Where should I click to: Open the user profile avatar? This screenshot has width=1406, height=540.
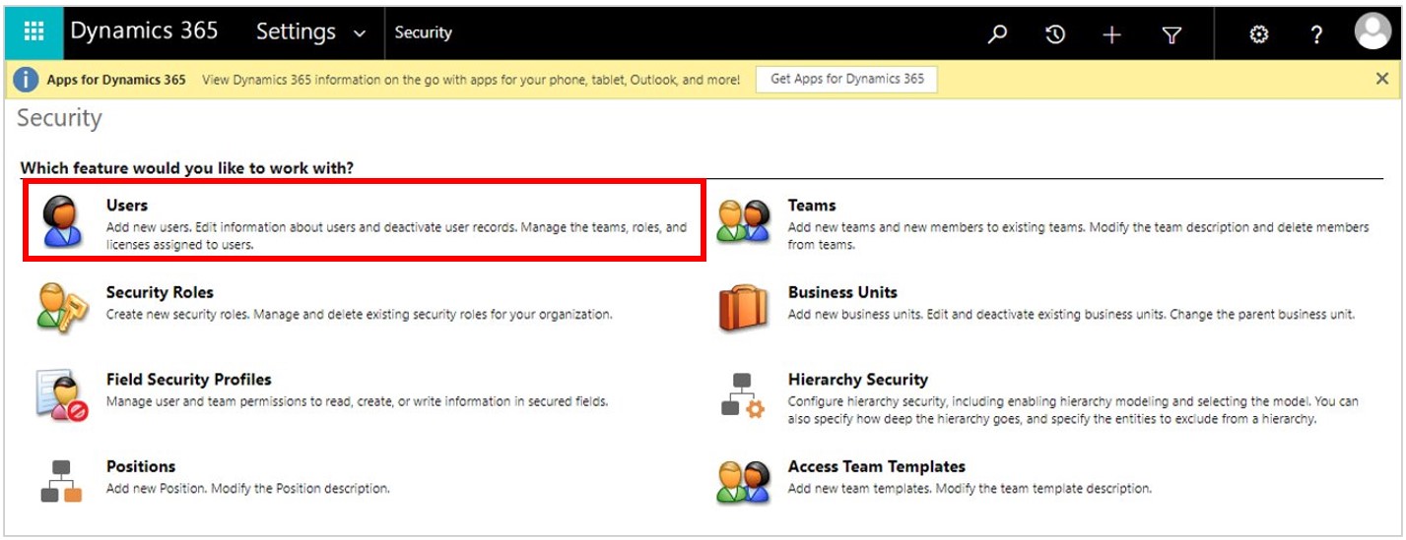pos(1373,32)
